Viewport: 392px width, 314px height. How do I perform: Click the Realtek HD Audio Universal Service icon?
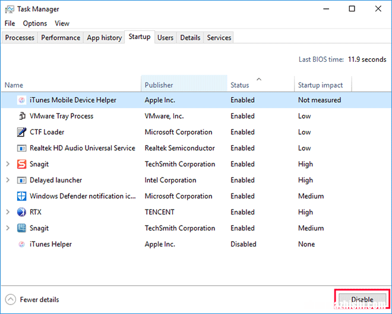click(x=22, y=148)
